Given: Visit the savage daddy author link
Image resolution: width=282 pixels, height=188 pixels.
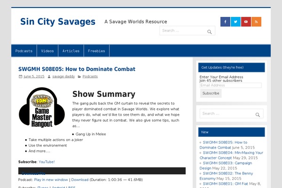Looking at the screenshot, I should point(63,77).
